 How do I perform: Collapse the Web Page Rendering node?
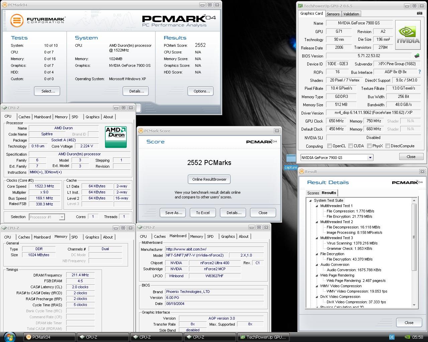click(x=317, y=275)
